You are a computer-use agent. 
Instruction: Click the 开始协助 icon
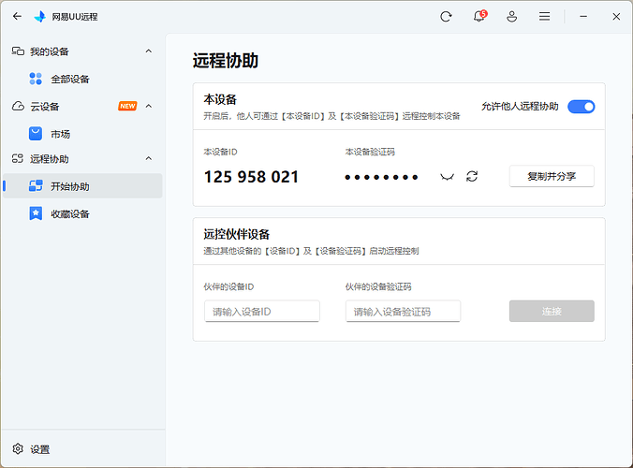tap(36, 186)
